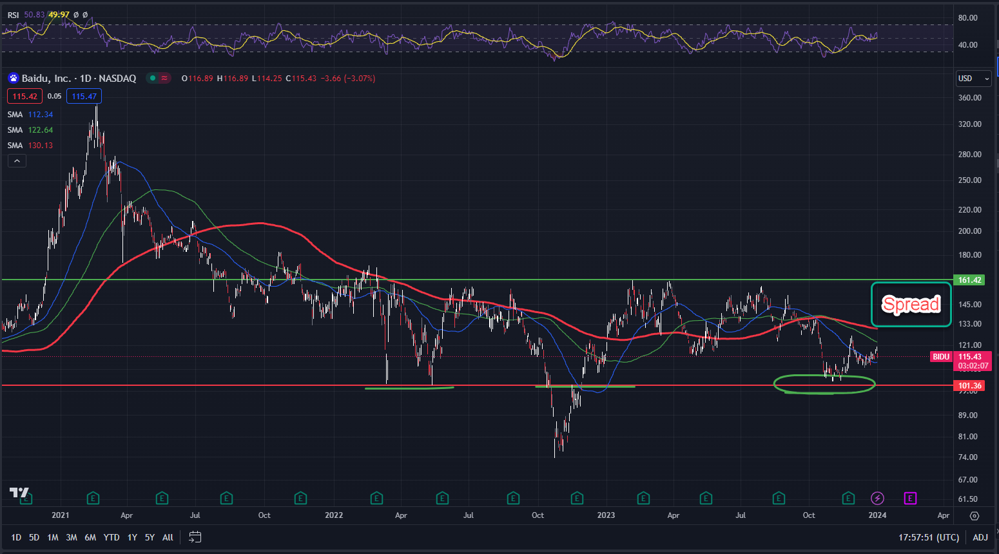Image resolution: width=999 pixels, height=554 pixels.
Task: Click the blue 115.47 buy price button
Action: coord(84,96)
